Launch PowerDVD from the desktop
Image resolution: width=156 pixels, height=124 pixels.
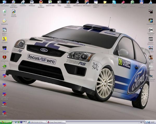click(23, 3)
